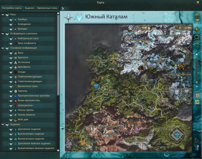This screenshot has height=159, width=202.
Task: Click the diamond fortress marker near Долина Тарадес
Action: tap(176, 135)
